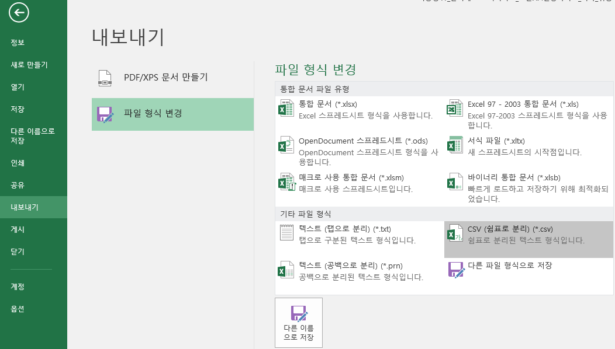
Task: Open the 게시 menu item
Action: pyautogui.click(x=33, y=229)
